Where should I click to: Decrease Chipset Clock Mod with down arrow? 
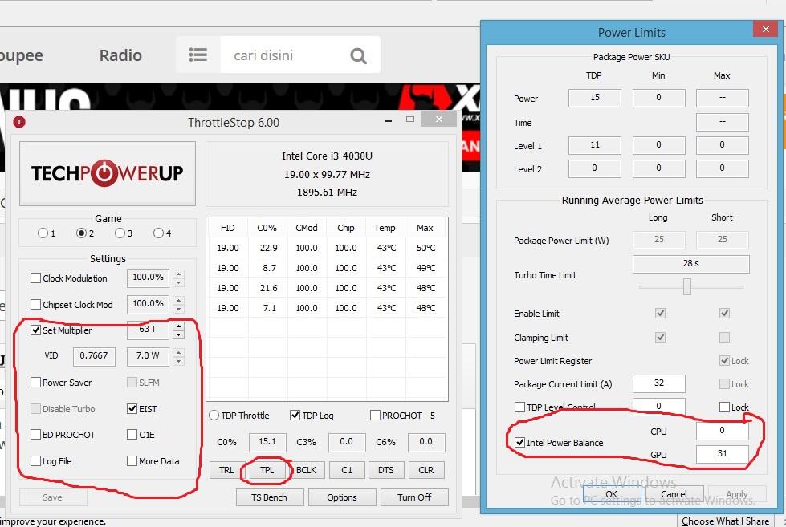pyautogui.click(x=179, y=308)
